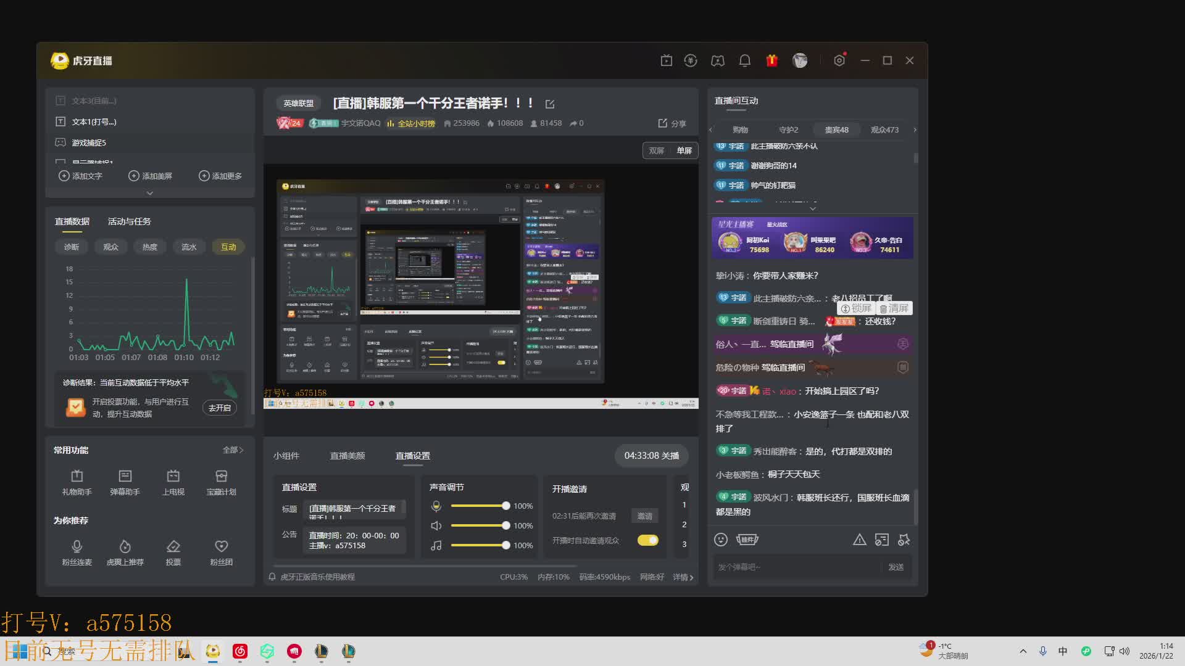Image resolution: width=1185 pixels, height=666 pixels.
Task: Click 发送 to send chat message
Action: click(x=896, y=567)
